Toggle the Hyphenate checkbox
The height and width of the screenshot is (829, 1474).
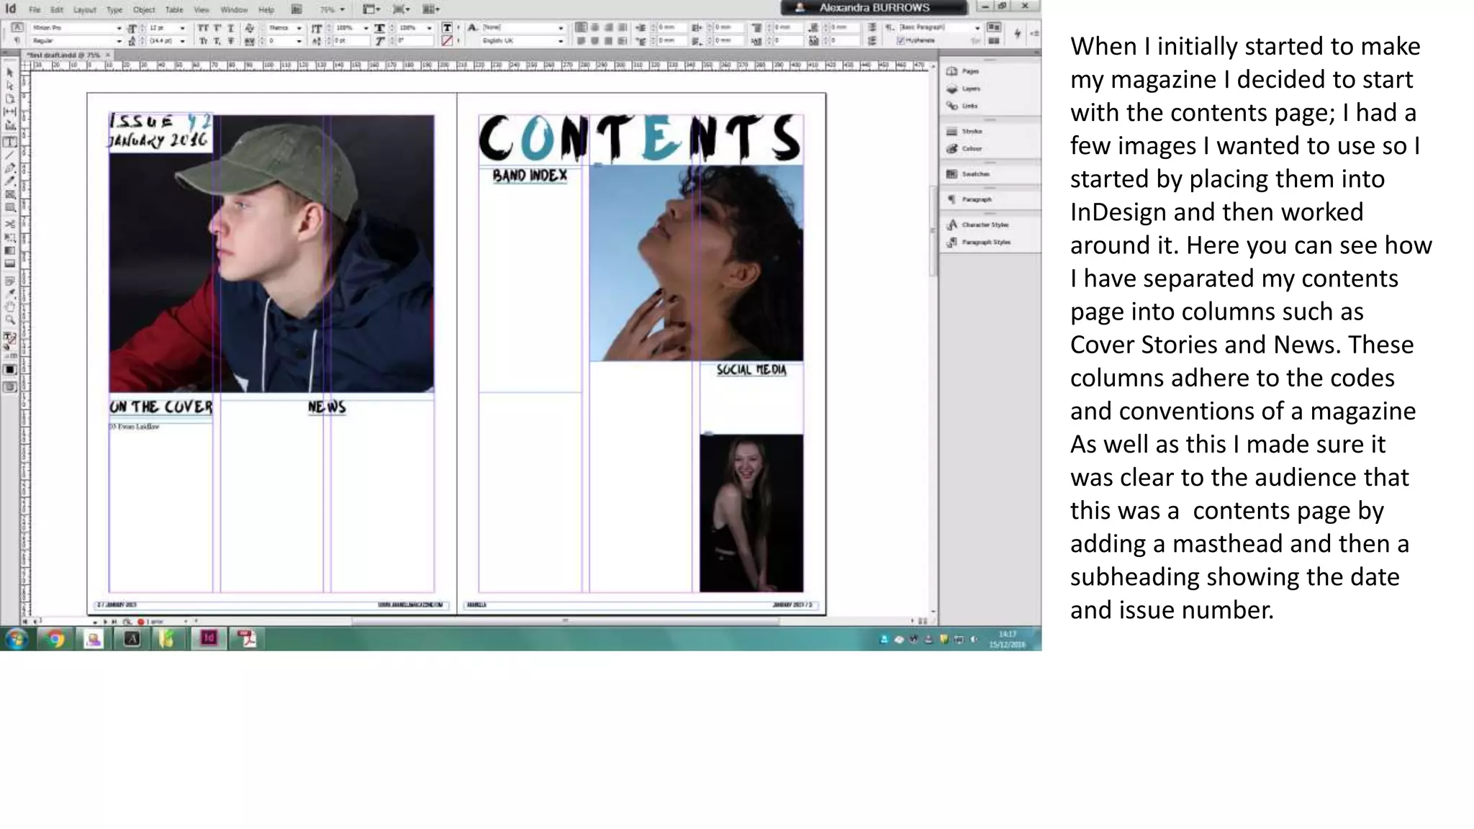900,40
